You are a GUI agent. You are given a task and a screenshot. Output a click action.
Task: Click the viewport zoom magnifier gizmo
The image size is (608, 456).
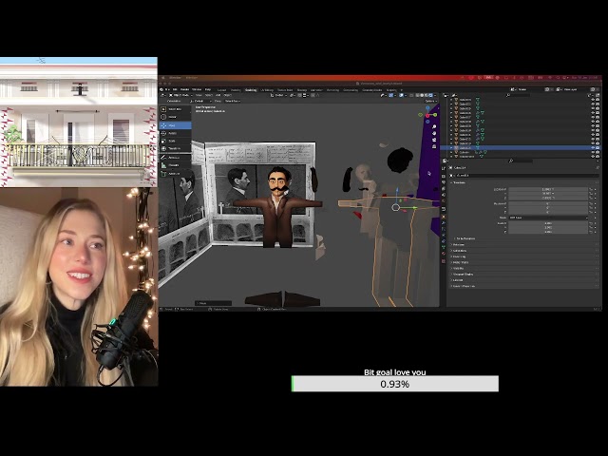point(434,126)
